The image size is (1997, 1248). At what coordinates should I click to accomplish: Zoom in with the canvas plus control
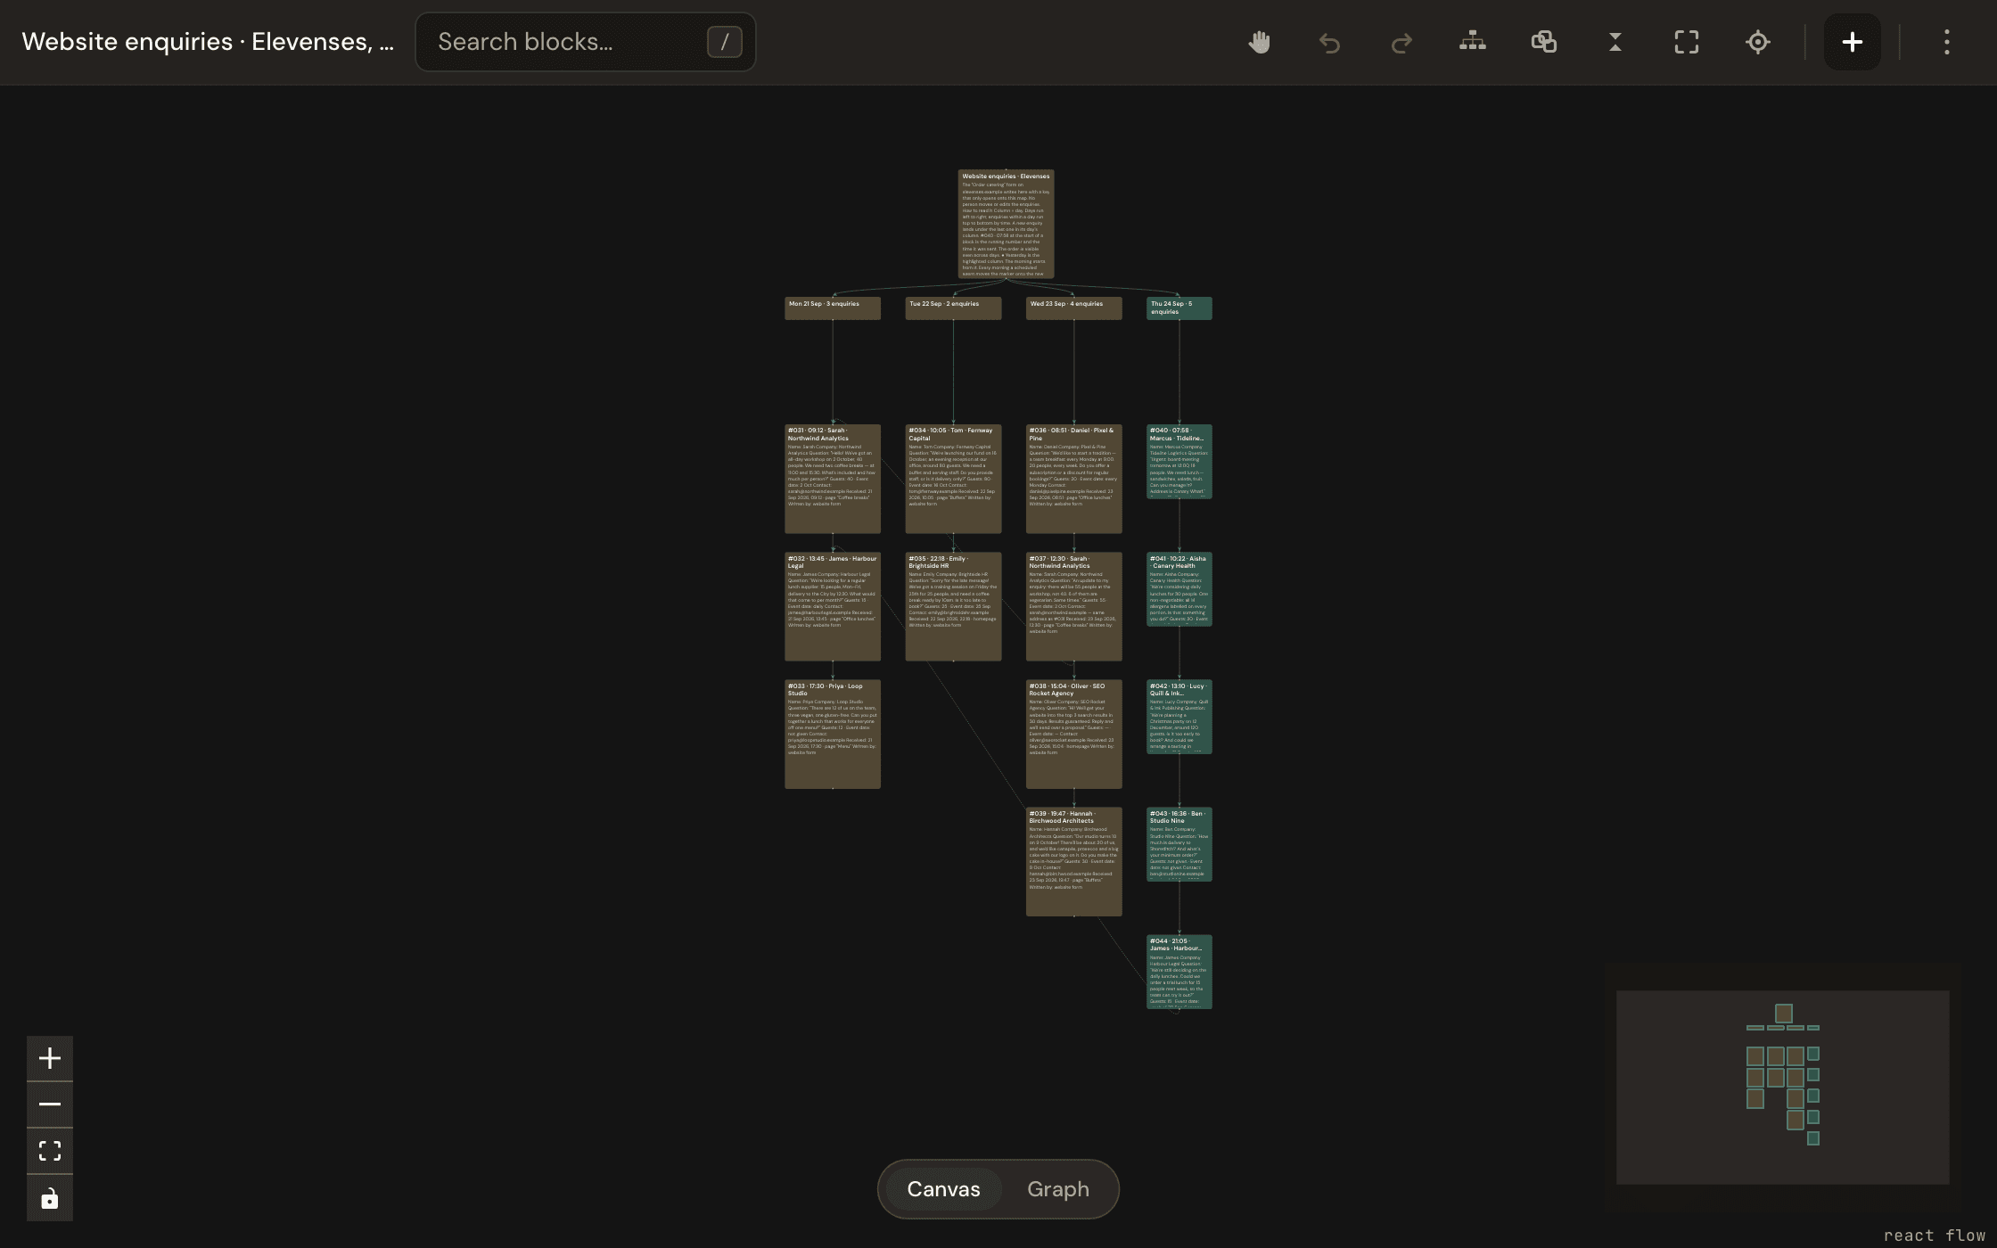click(50, 1058)
